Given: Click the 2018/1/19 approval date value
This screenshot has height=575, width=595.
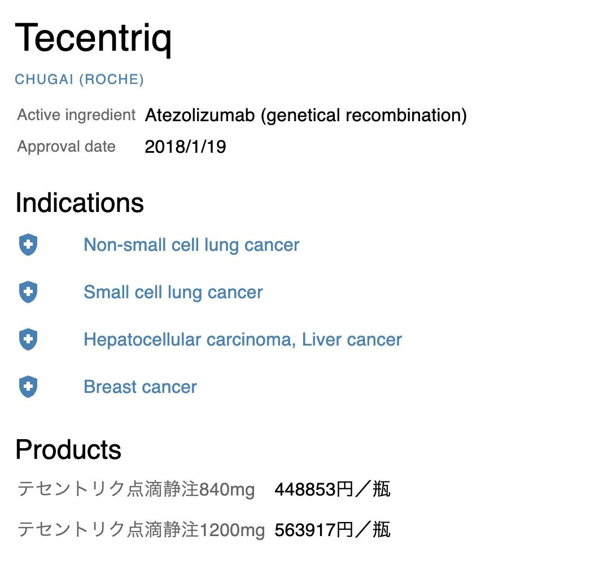Looking at the screenshot, I should (185, 147).
